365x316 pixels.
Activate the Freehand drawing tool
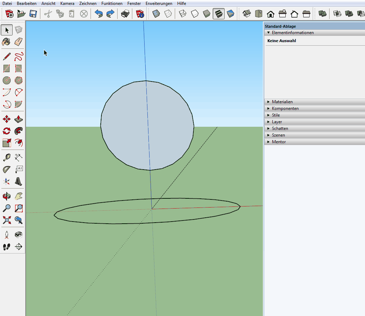pyautogui.click(x=19, y=57)
